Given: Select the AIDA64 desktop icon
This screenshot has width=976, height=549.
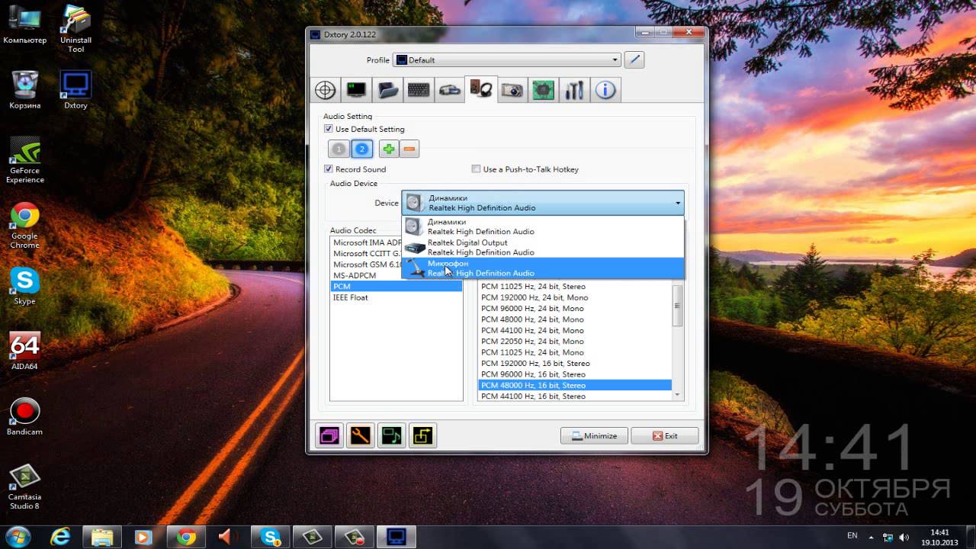Looking at the screenshot, I should (25, 351).
